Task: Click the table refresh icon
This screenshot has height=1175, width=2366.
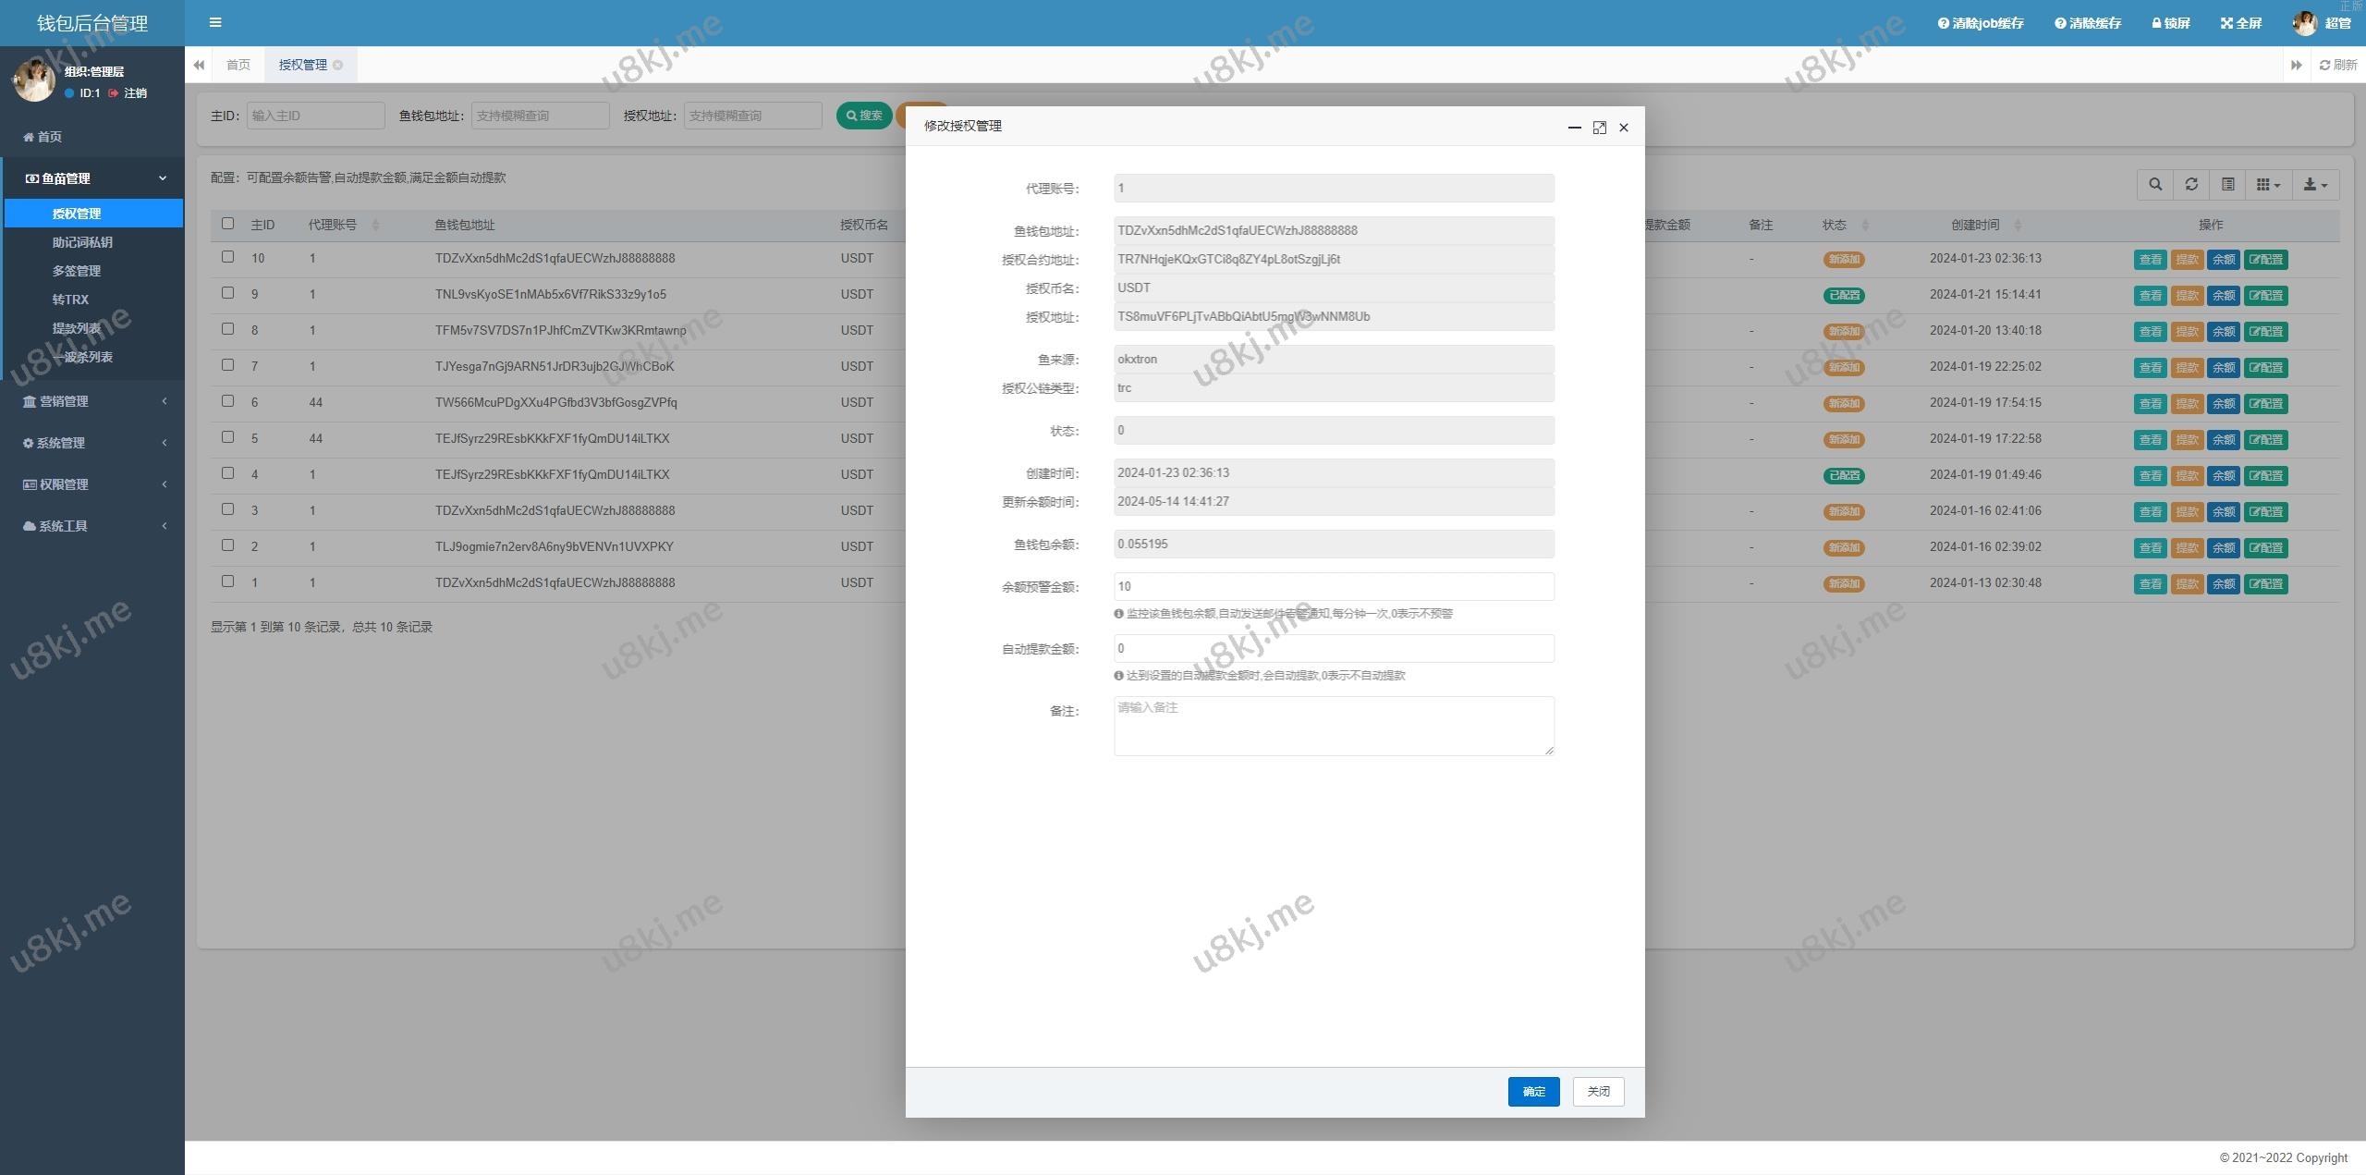Action: point(2191,184)
